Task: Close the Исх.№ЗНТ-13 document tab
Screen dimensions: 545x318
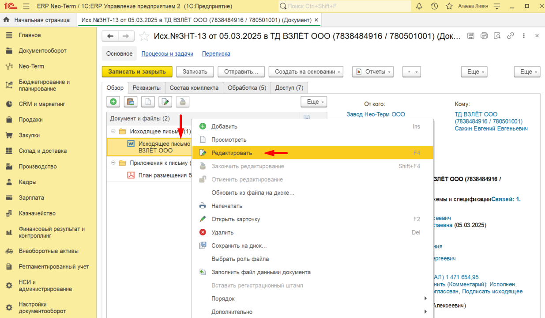Action: (x=316, y=20)
